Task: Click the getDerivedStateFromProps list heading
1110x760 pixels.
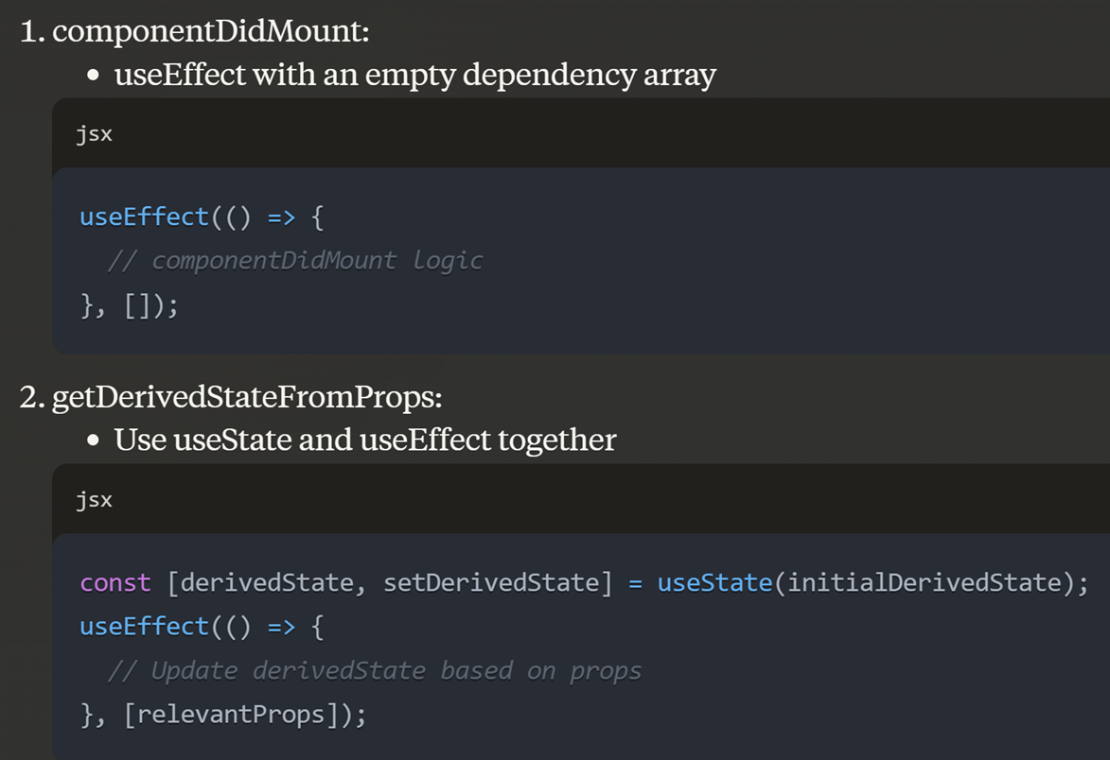Action: pyautogui.click(x=247, y=398)
